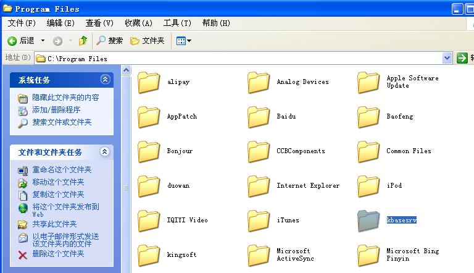The image size is (474, 273).
Task: Toggle the Folders (文件夹) pane button
Action: pyautogui.click(x=148, y=41)
